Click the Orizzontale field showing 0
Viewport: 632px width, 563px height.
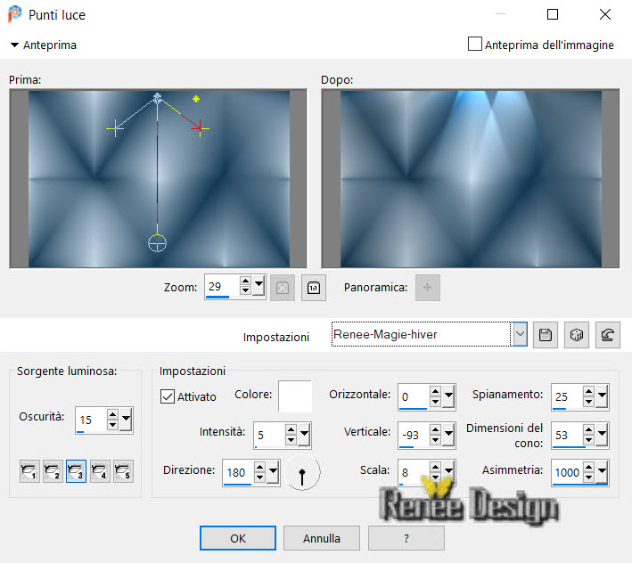[414, 396]
